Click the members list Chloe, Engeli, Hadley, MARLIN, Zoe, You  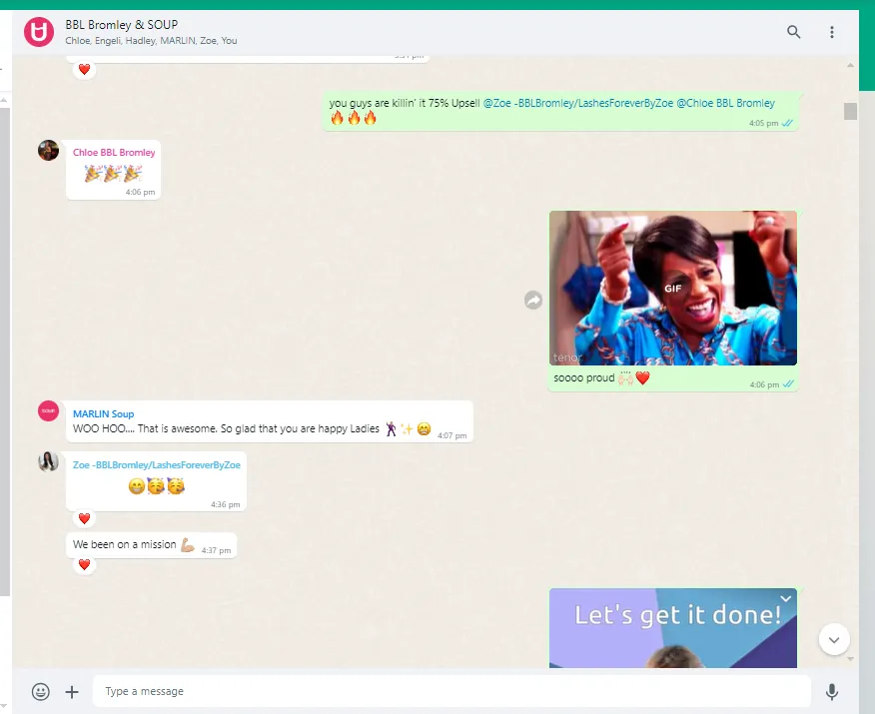(x=151, y=41)
